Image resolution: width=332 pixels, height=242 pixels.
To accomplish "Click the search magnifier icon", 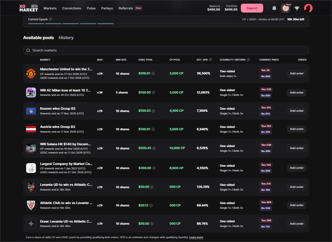I will point(28,50).
